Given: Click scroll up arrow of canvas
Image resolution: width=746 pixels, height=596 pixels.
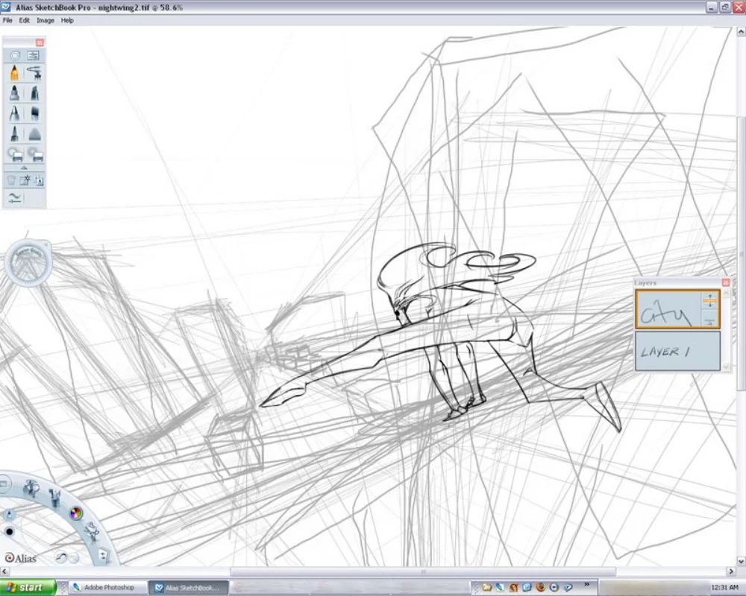Looking at the screenshot, I should click(x=741, y=32).
